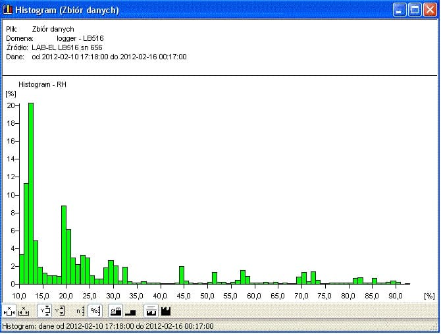Minimize the Histogram window

(400, 10)
